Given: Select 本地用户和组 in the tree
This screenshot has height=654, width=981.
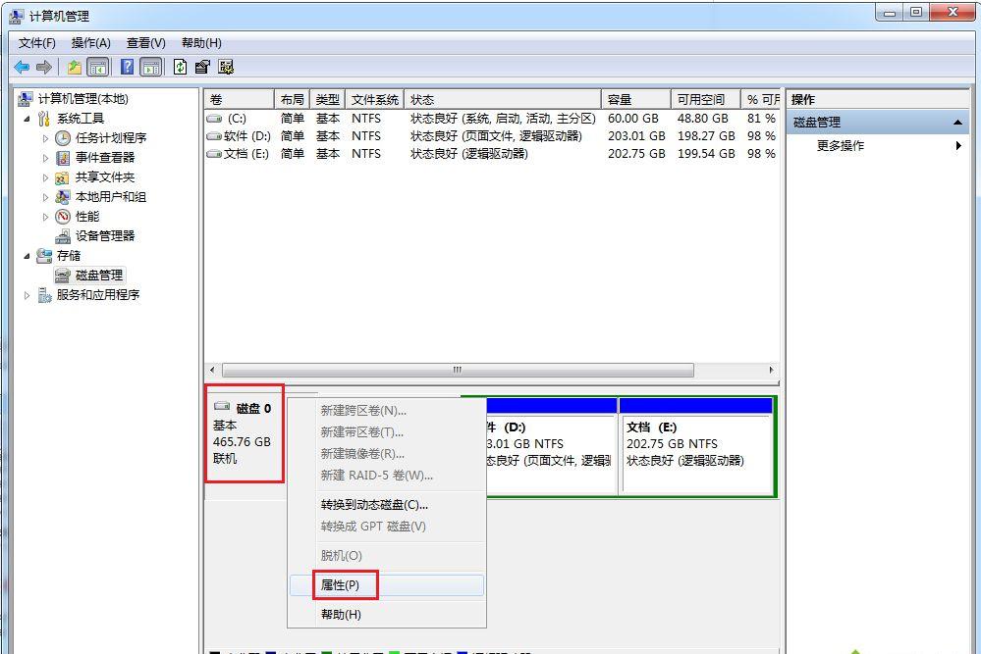Looking at the screenshot, I should click(x=111, y=197).
